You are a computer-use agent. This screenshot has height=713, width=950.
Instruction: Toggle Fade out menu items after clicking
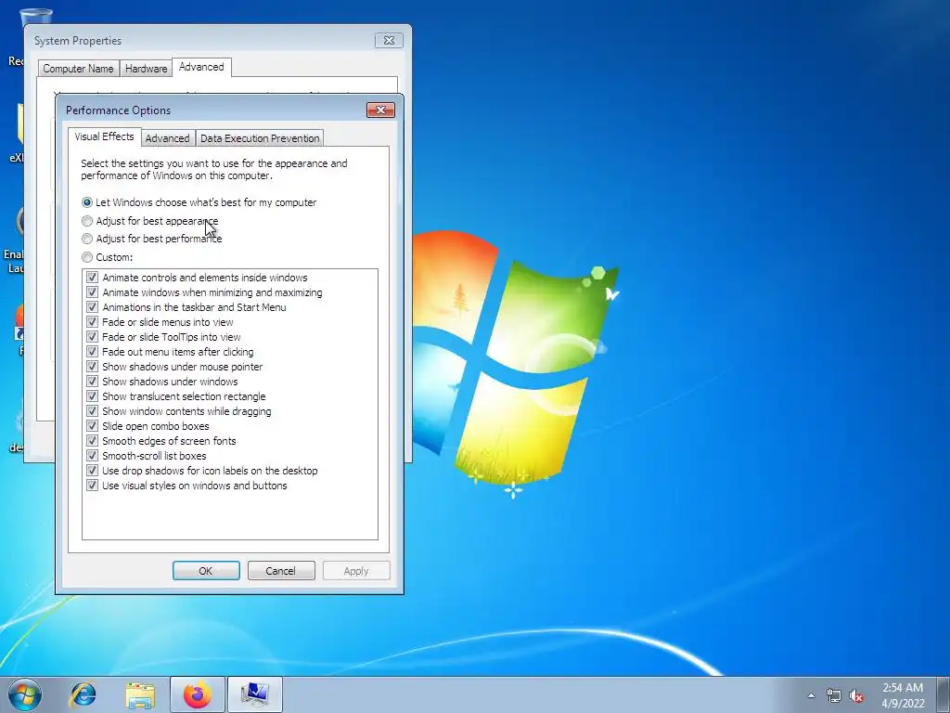(92, 352)
